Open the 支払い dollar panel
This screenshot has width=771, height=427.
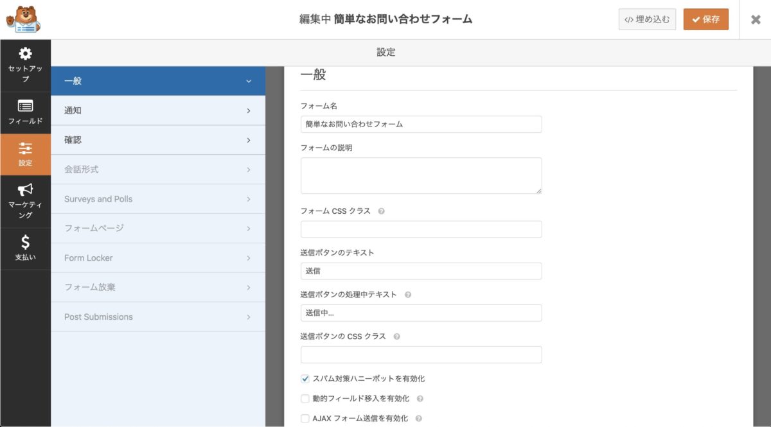(x=25, y=248)
